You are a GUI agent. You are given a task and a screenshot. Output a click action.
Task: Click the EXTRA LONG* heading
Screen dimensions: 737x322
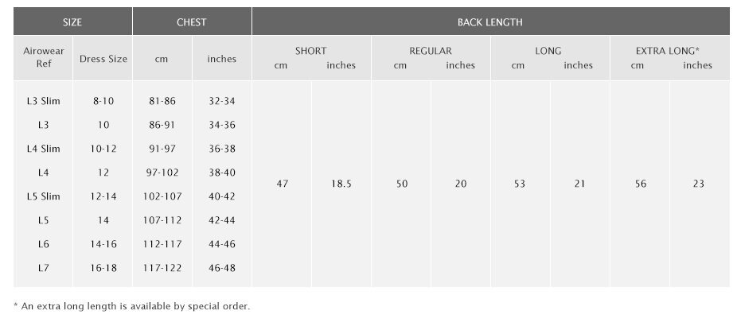coord(668,51)
